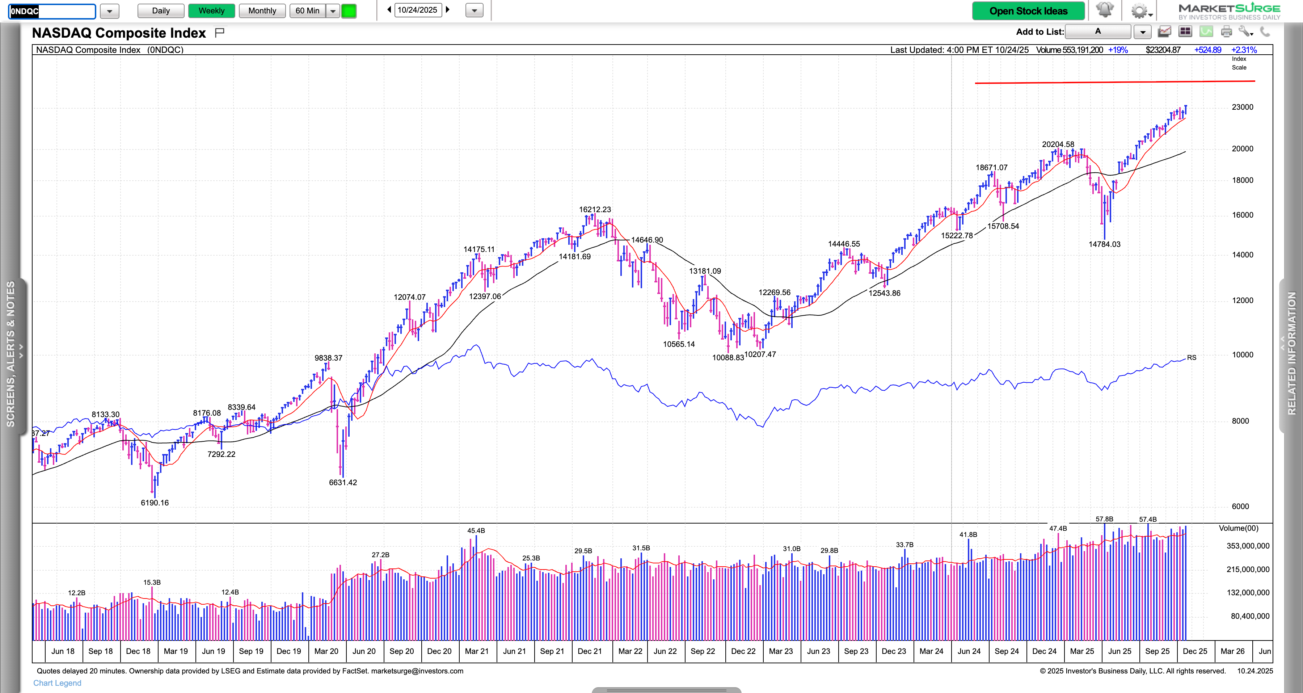This screenshot has height=693, width=1303.
Task: Click the flag icon beside NASDAQ Composite Index
Action: pyautogui.click(x=220, y=33)
